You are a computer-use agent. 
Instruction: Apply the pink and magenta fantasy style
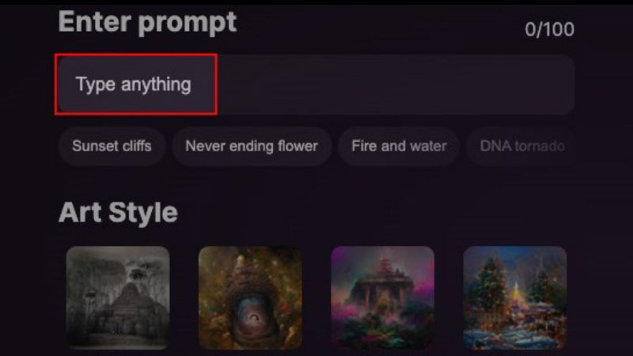pos(383,298)
